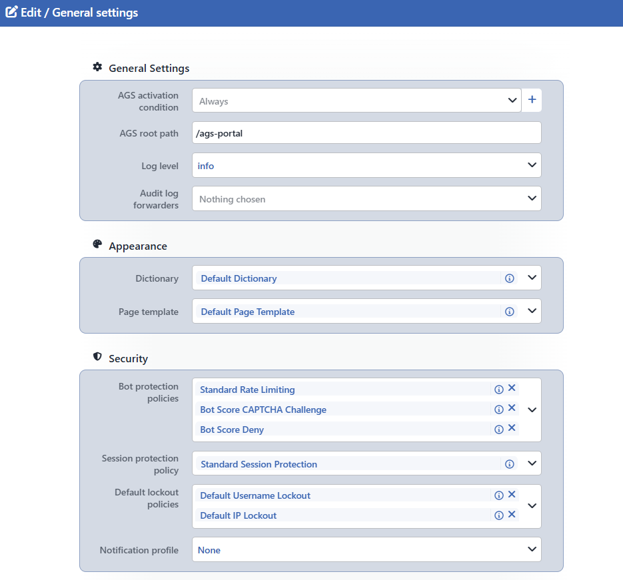Expand Bot protection policies dropdown chevron
Screen dimensions: 623x580
click(x=532, y=410)
